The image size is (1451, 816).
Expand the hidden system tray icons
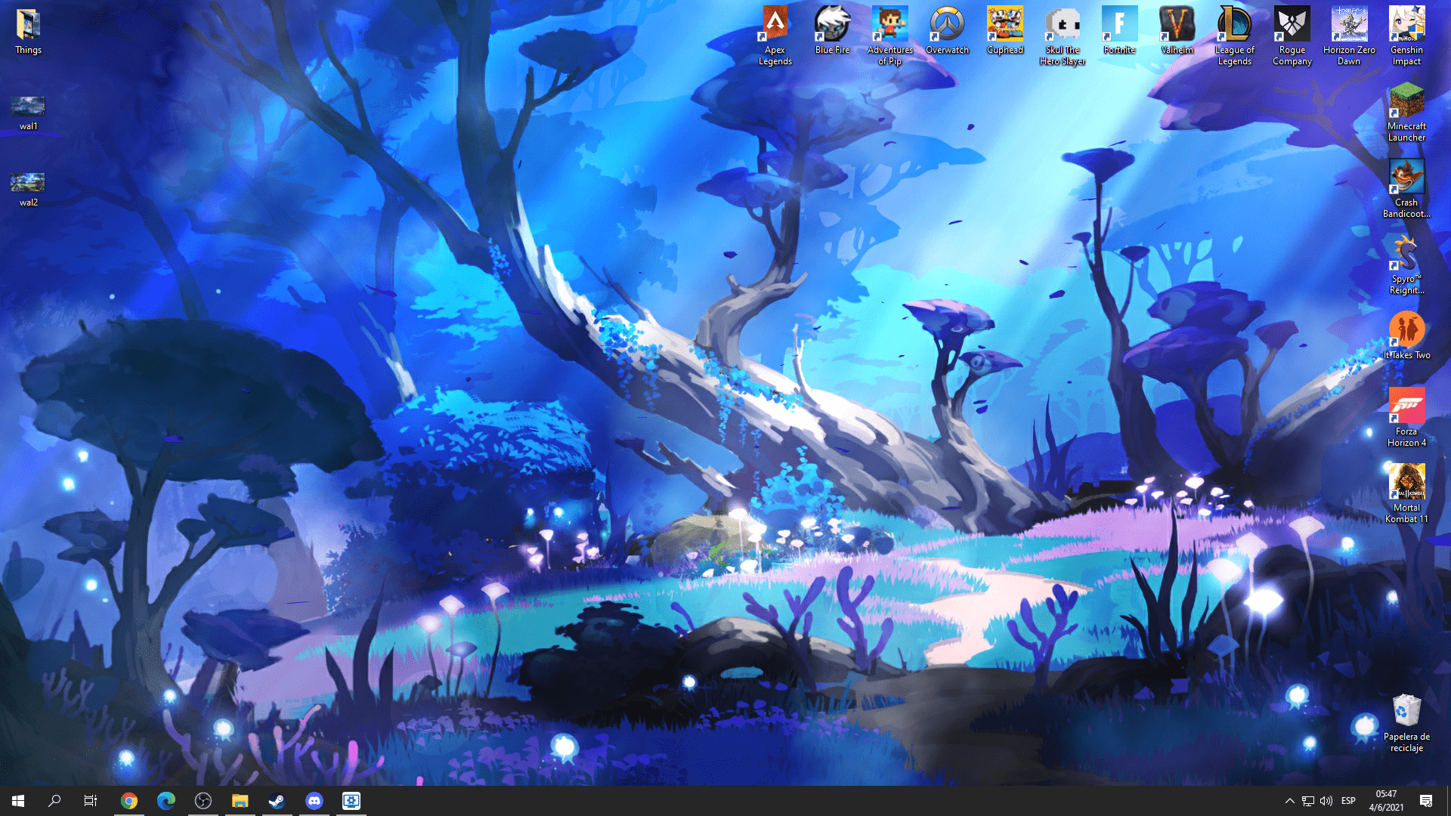point(1290,801)
